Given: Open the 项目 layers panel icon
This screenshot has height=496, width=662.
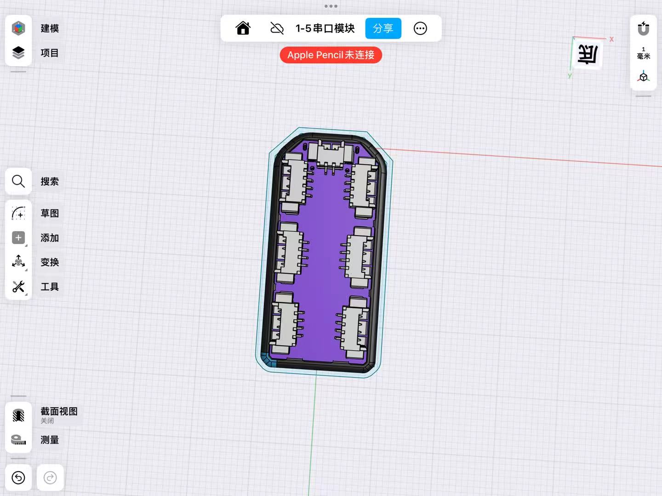Looking at the screenshot, I should pos(18,53).
